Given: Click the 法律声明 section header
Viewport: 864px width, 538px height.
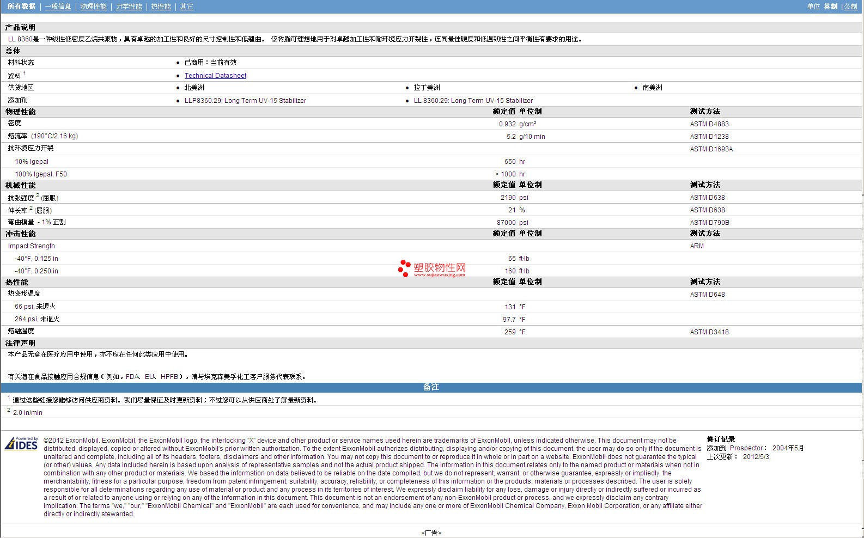Looking at the screenshot, I should click(20, 343).
